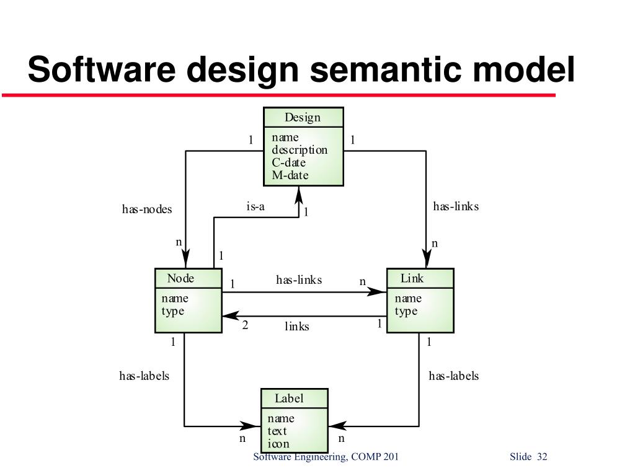Click the "is-a" relationship label
Screen dimensions: 635x476
click(x=255, y=206)
